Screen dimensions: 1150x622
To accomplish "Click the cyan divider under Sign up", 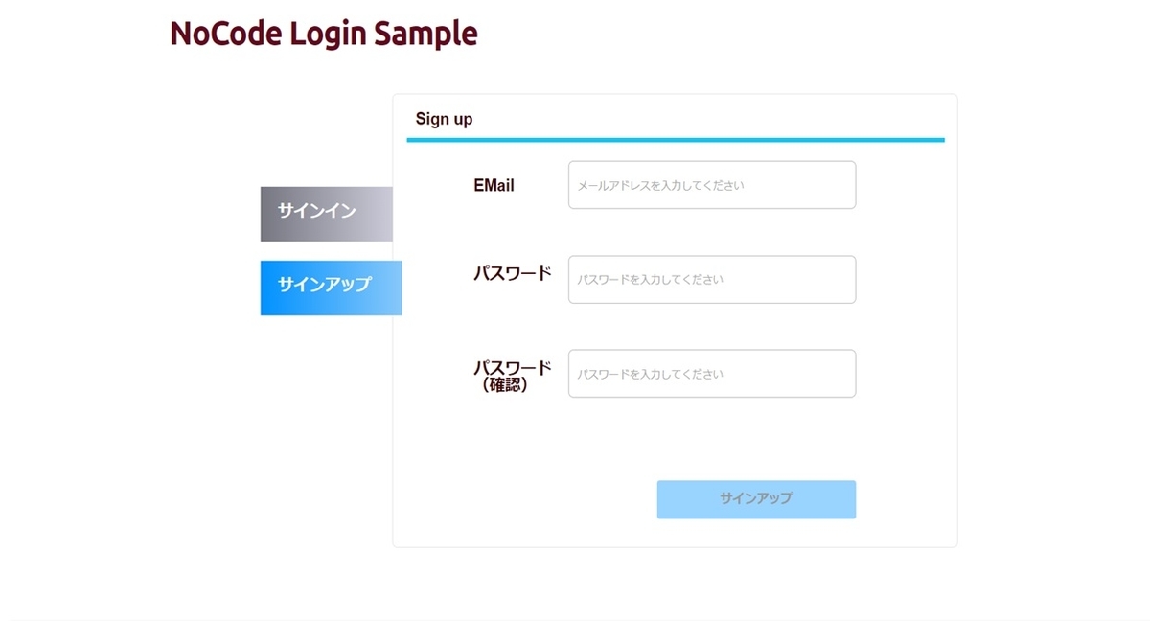I will coord(676,138).
